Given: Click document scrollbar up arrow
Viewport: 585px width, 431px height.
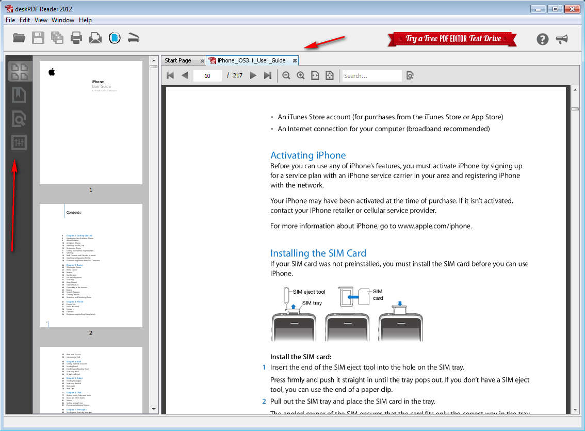Looking at the screenshot, I should tap(575, 90).
